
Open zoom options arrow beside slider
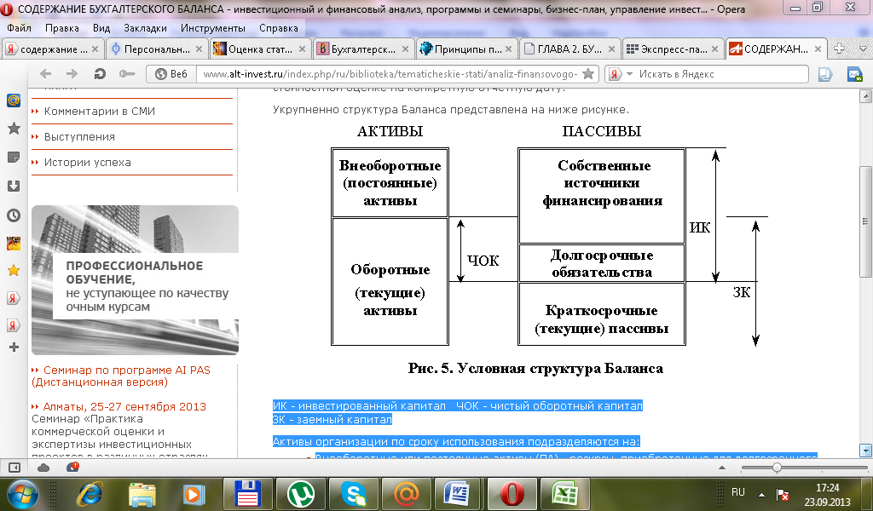[x=722, y=468]
